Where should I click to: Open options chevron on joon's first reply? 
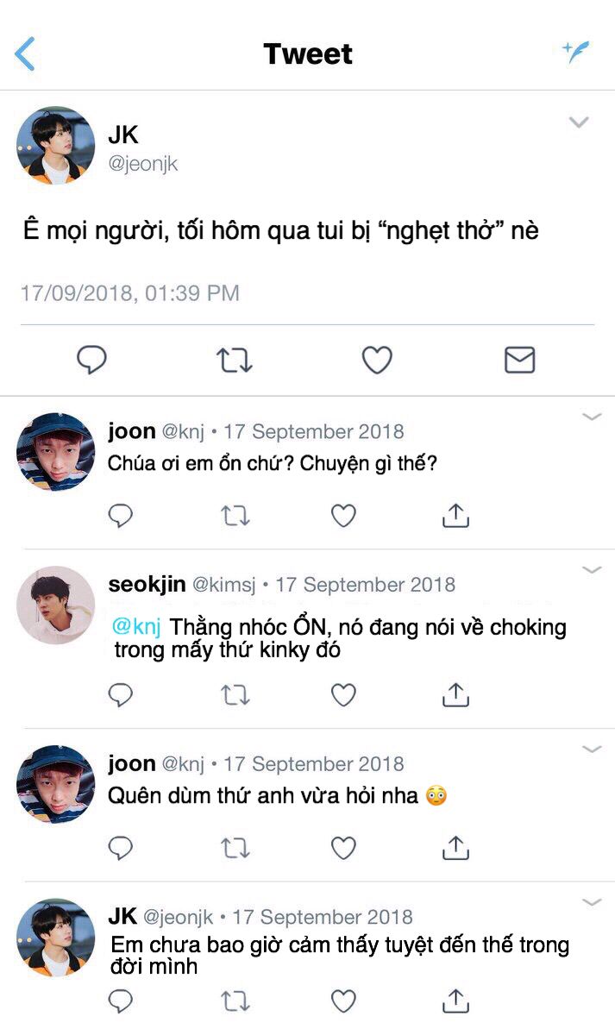pyautogui.click(x=592, y=417)
